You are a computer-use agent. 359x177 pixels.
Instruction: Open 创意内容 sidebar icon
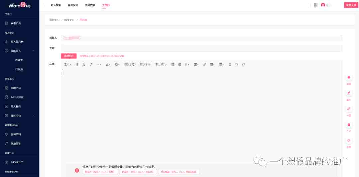pos(7,134)
